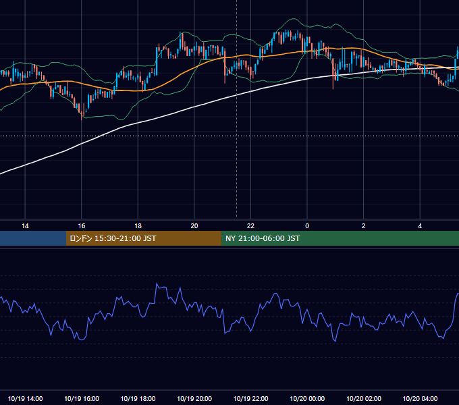Click the '22' hour label on price chart axis
Screen dimensions: 459x405
[250, 226]
